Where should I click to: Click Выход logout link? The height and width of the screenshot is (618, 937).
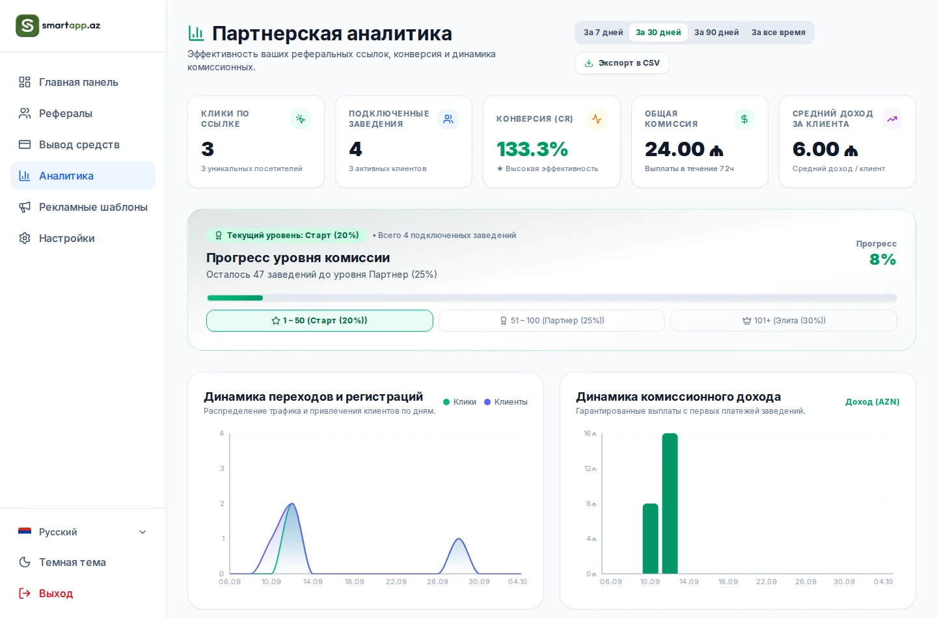pyautogui.click(x=83, y=593)
